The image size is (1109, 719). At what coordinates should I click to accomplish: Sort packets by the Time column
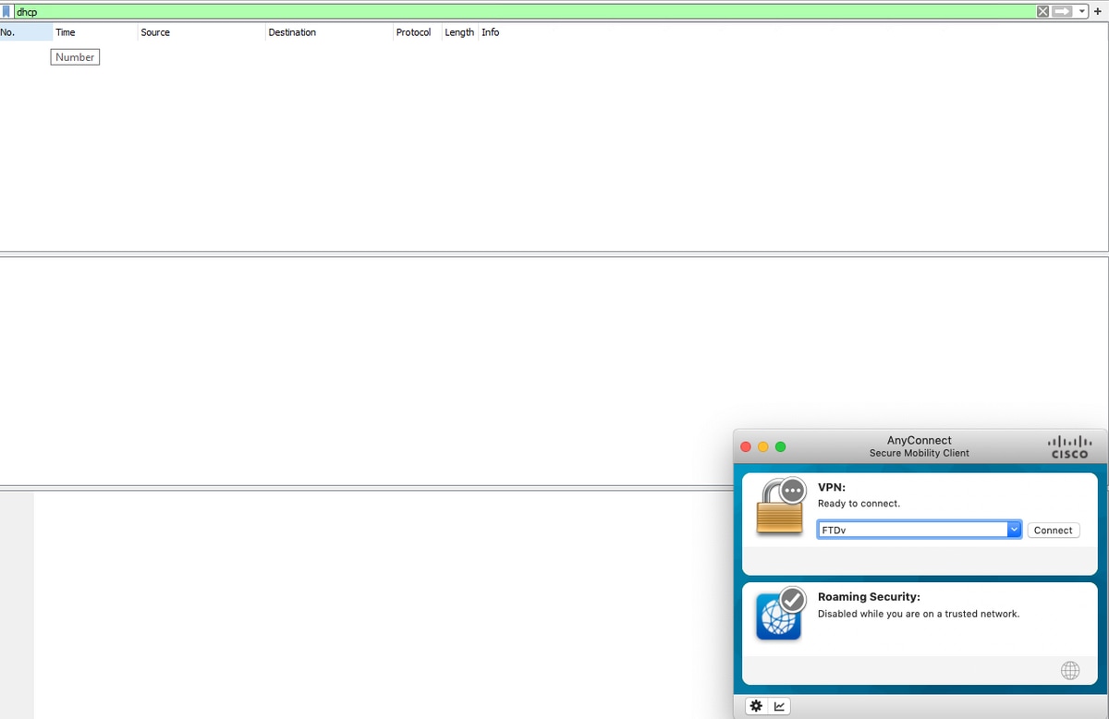point(95,32)
